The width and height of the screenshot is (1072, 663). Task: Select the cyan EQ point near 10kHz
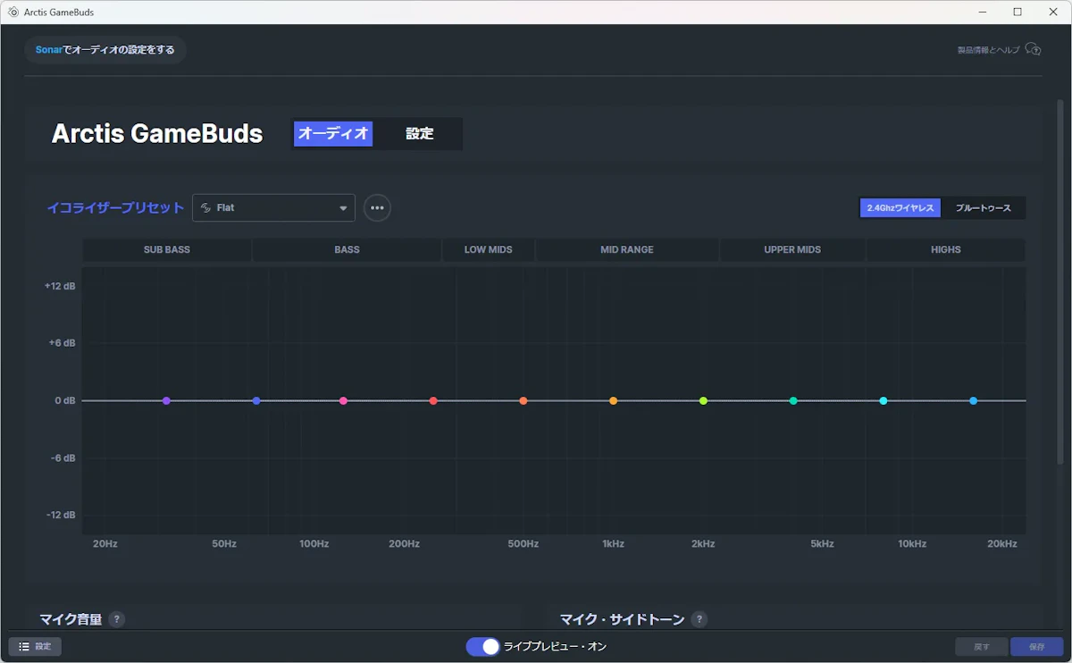(884, 401)
